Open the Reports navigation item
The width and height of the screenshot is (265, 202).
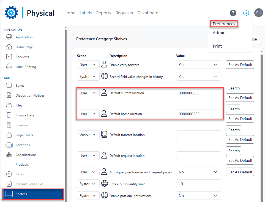click(103, 13)
